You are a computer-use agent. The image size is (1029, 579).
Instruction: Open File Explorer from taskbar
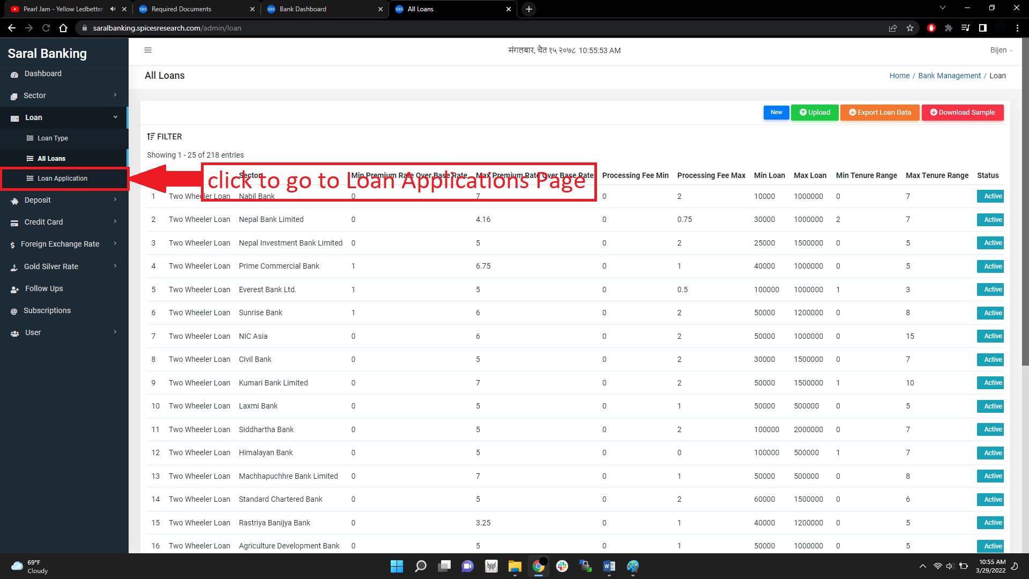point(514,566)
